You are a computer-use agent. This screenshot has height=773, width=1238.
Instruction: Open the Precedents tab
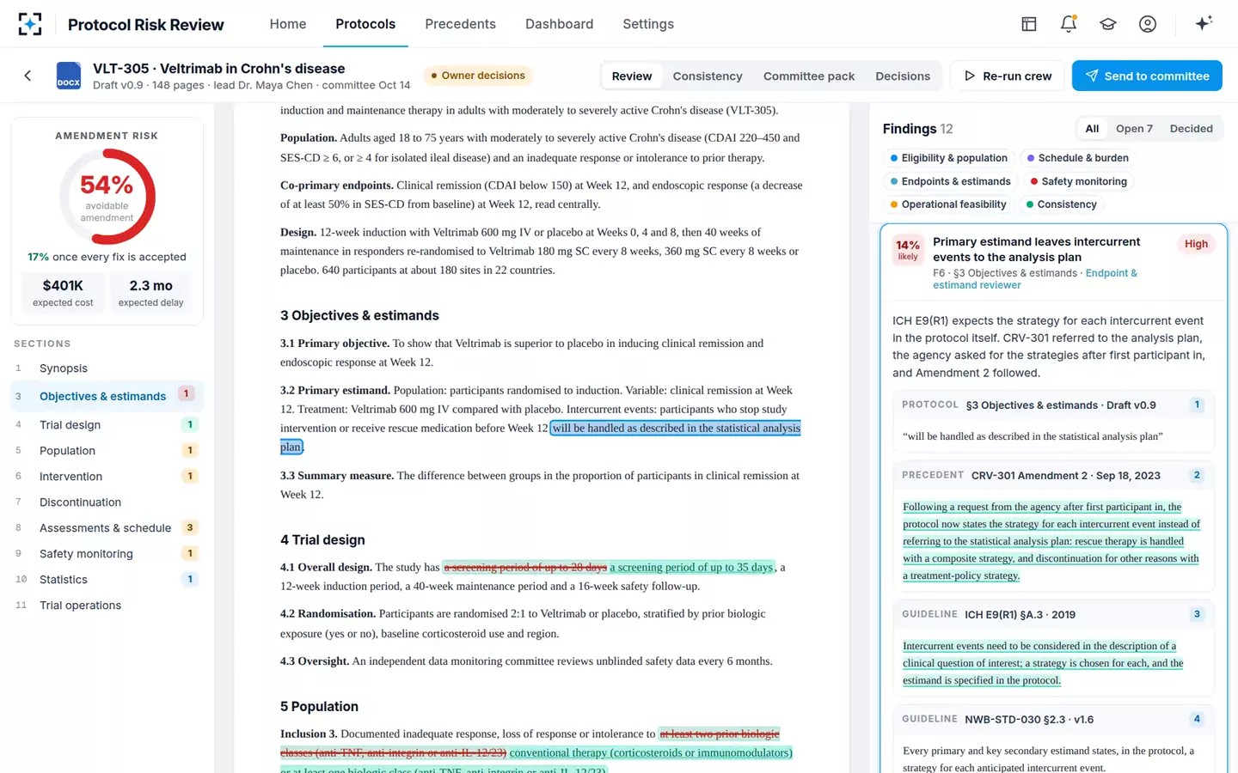460,24
